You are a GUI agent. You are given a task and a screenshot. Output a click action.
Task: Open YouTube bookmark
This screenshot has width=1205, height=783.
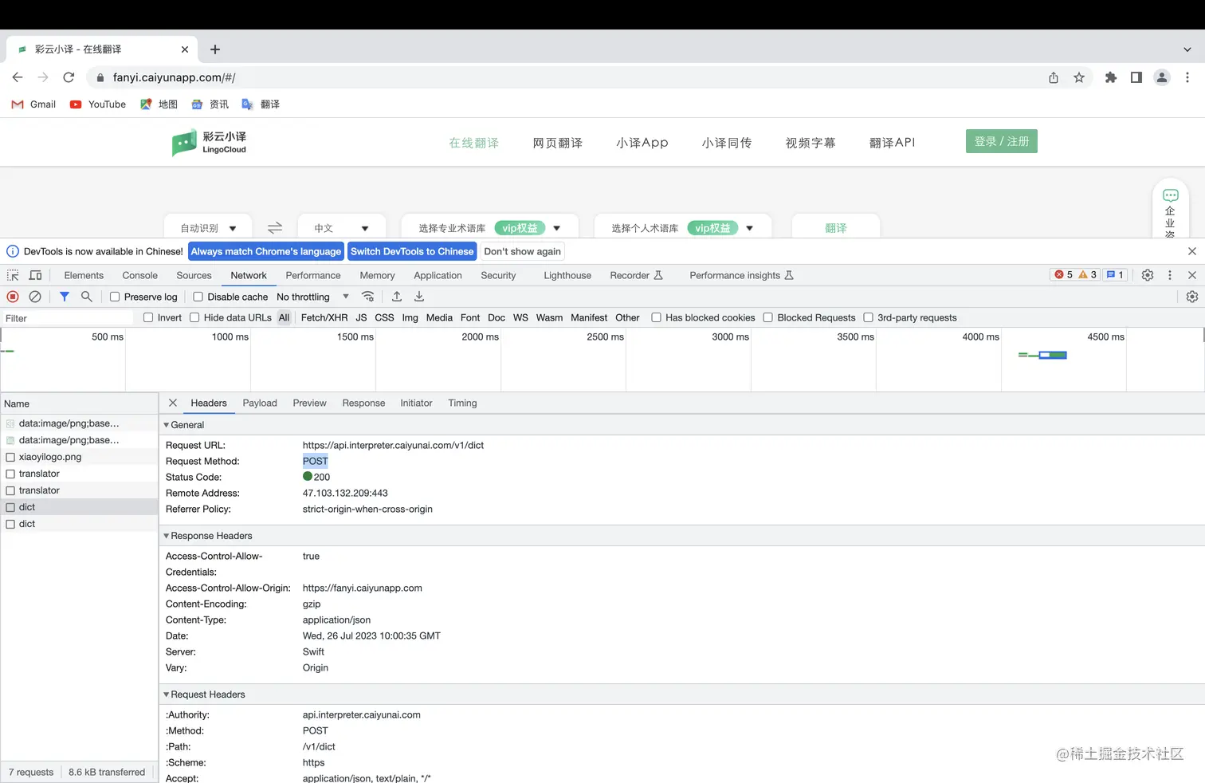[x=98, y=104]
